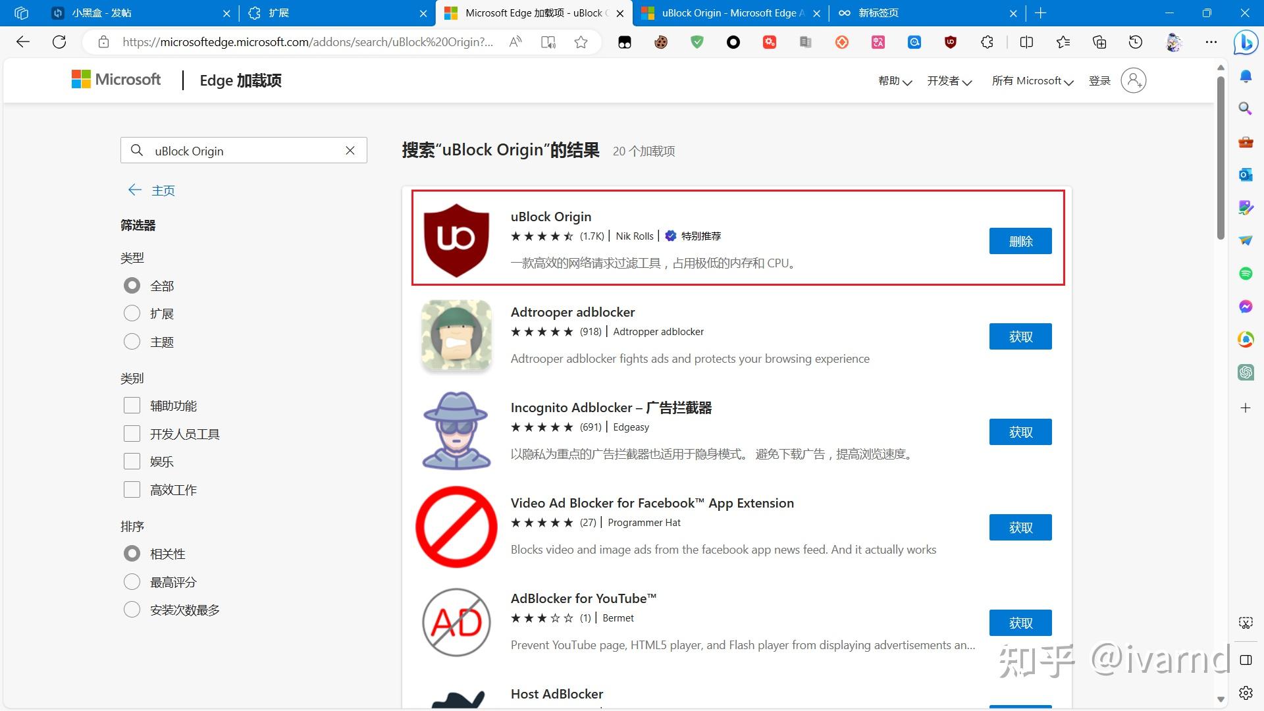Open the 所有 Microsoft dropdown

tap(1032, 81)
